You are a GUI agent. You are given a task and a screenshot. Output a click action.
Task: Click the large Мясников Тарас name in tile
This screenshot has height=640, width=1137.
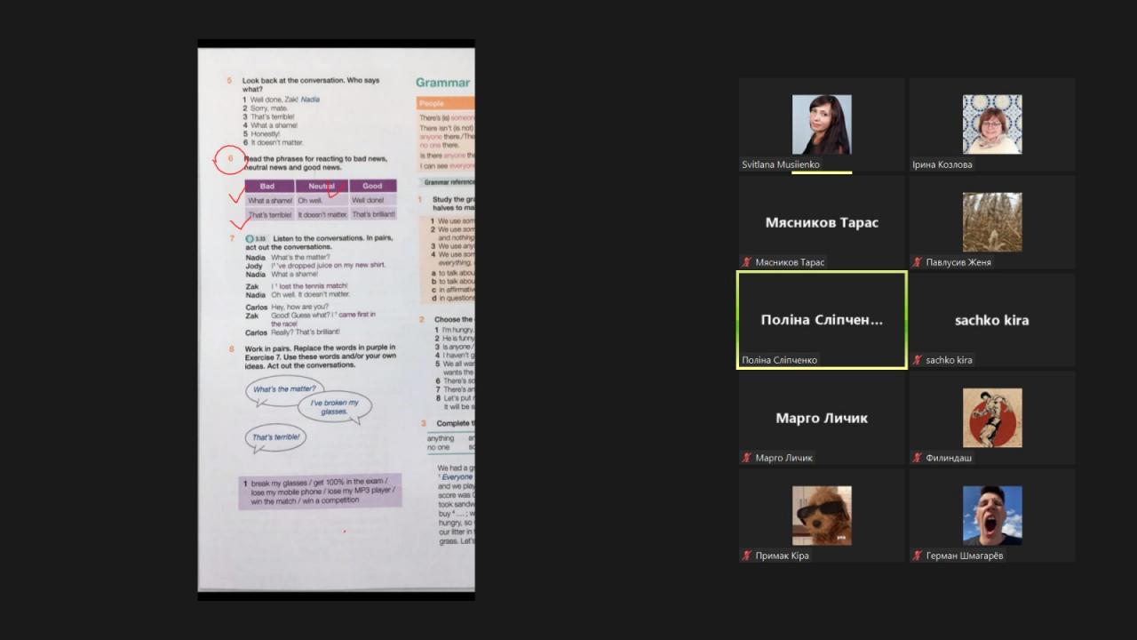pos(822,222)
